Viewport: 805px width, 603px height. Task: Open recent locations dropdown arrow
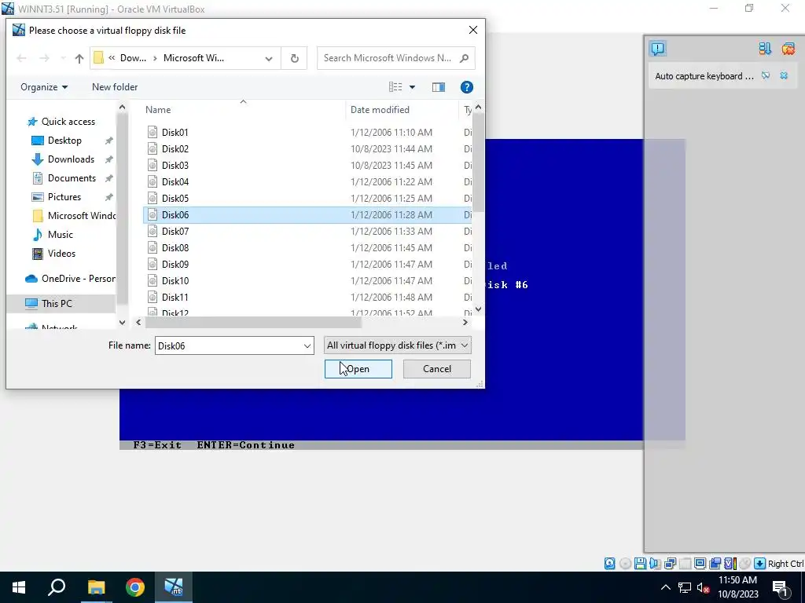pos(63,58)
